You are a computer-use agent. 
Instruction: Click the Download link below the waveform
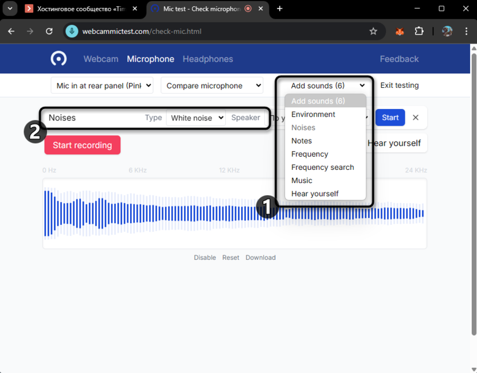260,258
